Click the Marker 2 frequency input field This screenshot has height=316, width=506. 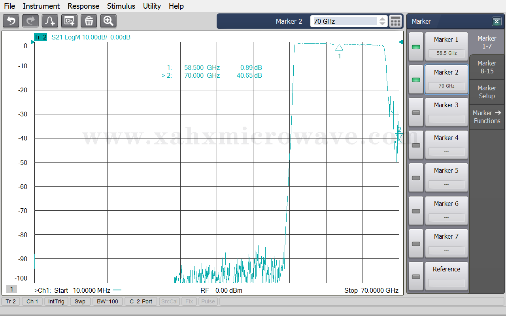344,21
